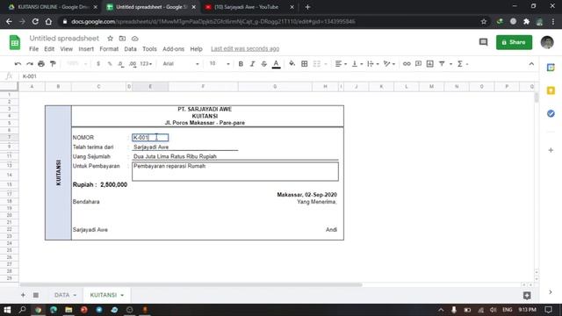Image resolution: width=562 pixels, height=316 pixels.
Task: Click the green Share button
Action: (x=514, y=42)
